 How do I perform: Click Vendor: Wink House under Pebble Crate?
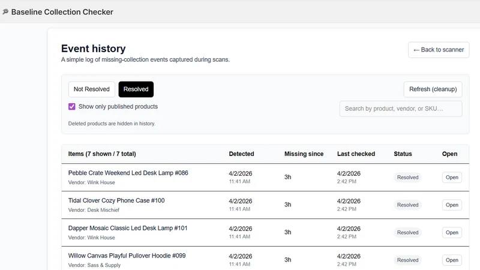pyautogui.click(x=92, y=182)
